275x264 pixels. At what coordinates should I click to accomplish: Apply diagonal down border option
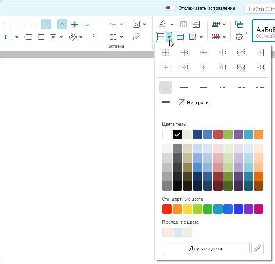click(x=241, y=67)
